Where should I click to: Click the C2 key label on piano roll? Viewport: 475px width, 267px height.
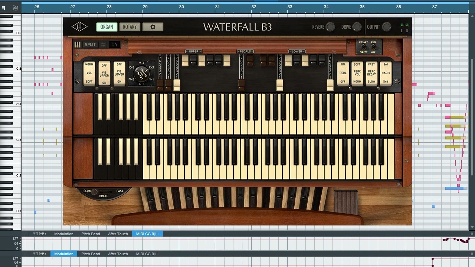click(19, 175)
